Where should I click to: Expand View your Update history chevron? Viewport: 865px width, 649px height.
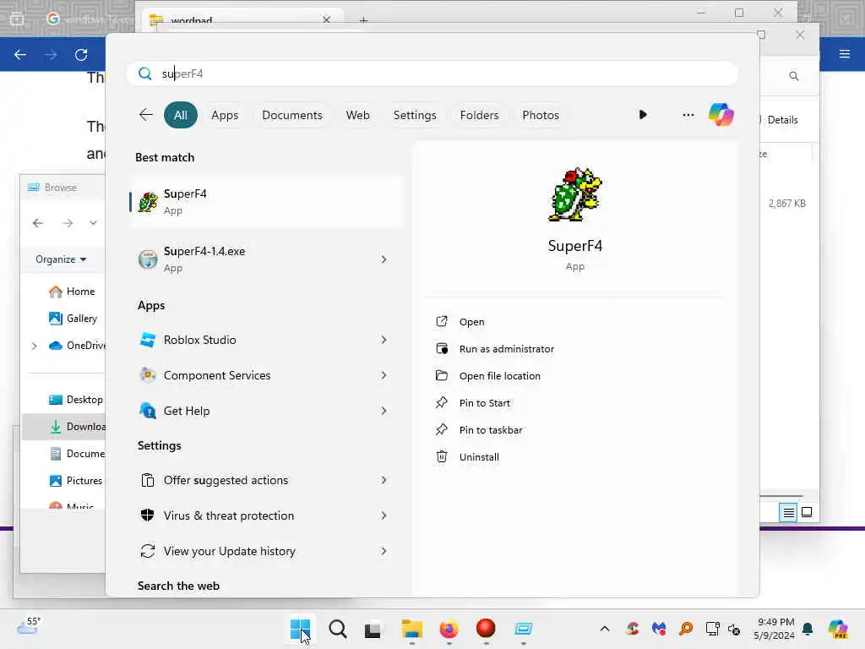384,551
